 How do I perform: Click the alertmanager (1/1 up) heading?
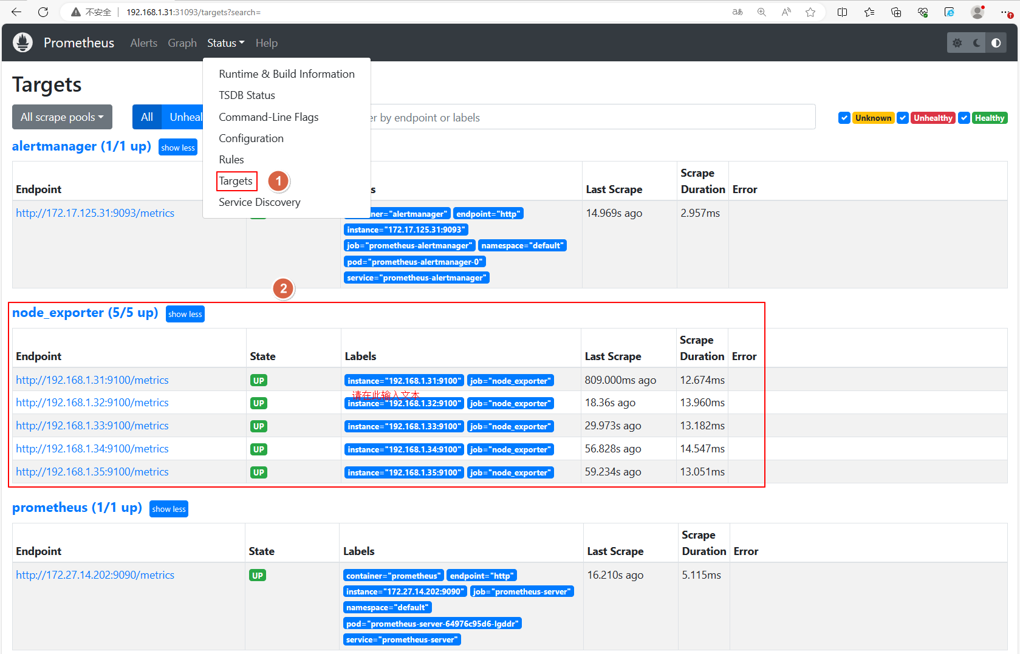pos(81,146)
